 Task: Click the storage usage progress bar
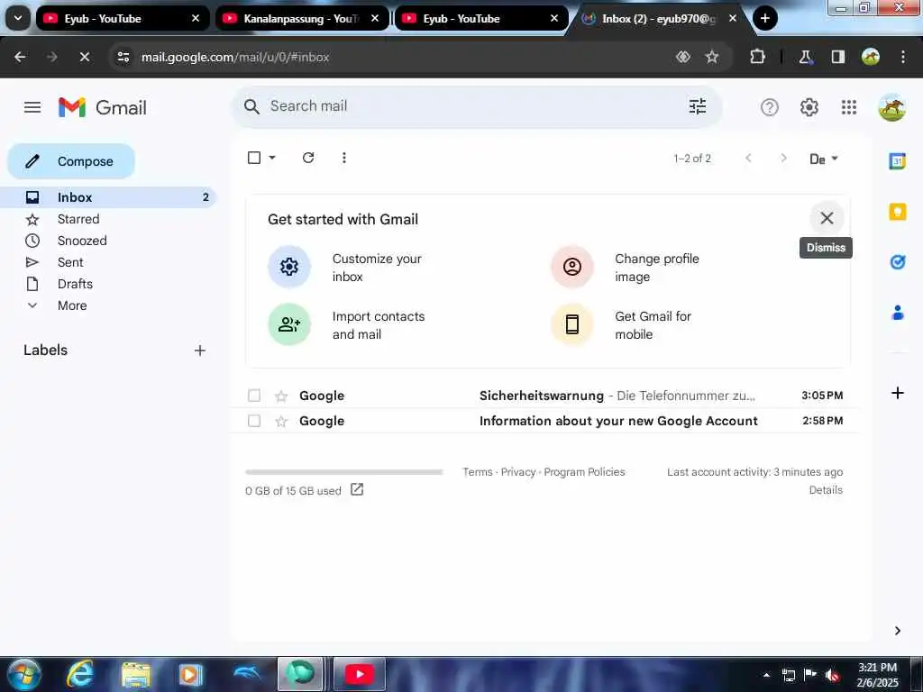pyautogui.click(x=343, y=472)
